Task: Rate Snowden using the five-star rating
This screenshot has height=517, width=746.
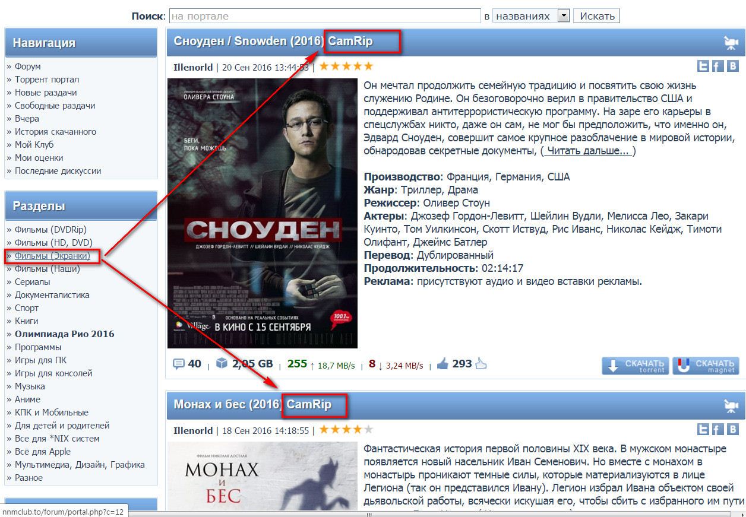Action: click(346, 66)
